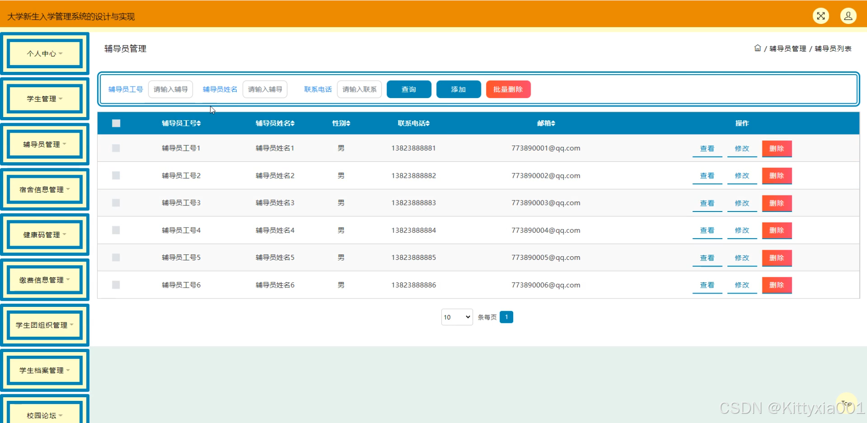Open the rows-per-page dropdown showing 10

(x=457, y=317)
